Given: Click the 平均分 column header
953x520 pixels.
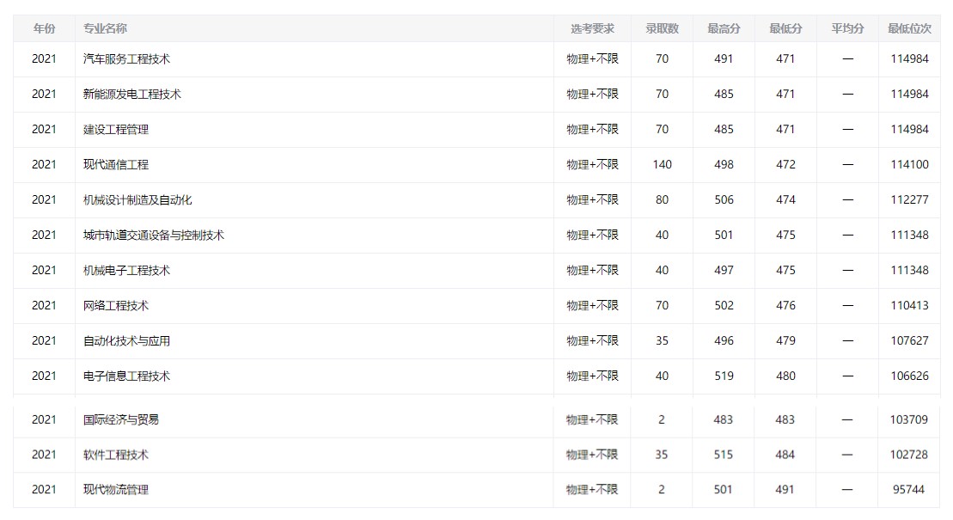Looking at the screenshot, I should click(847, 28).
